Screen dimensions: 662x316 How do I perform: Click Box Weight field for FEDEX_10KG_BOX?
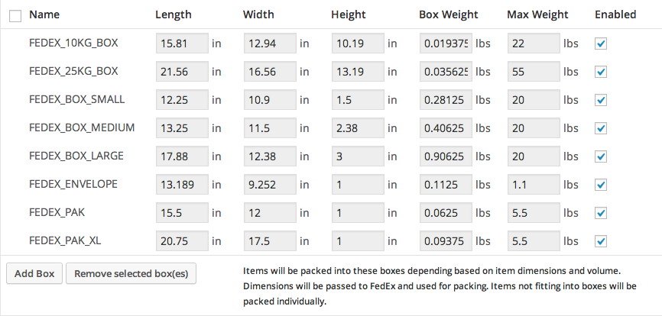click(446, 44)
